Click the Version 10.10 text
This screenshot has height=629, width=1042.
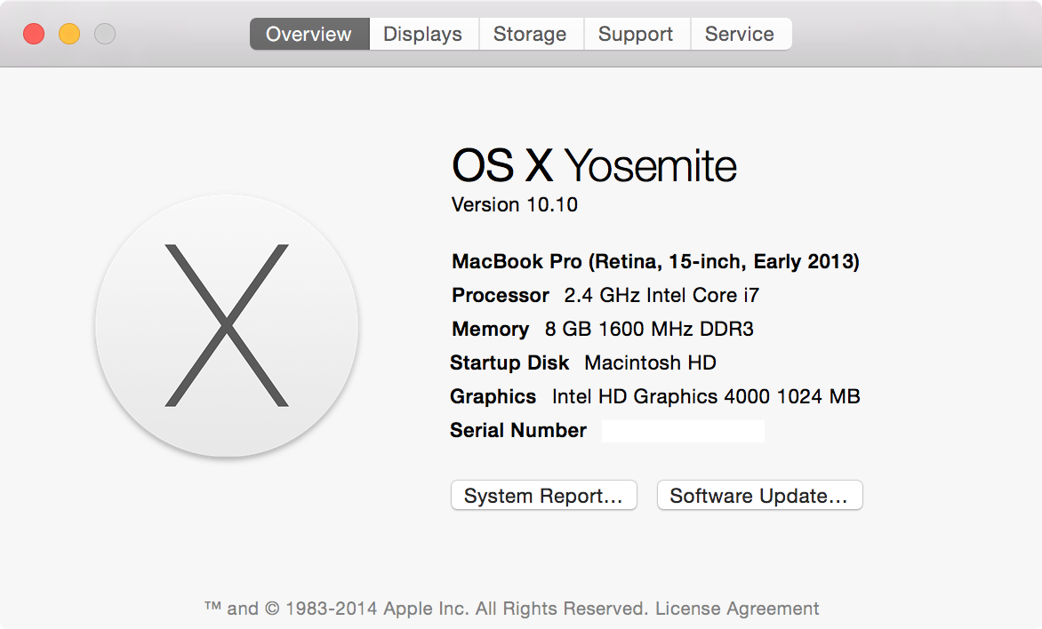[x=515, y=204]
